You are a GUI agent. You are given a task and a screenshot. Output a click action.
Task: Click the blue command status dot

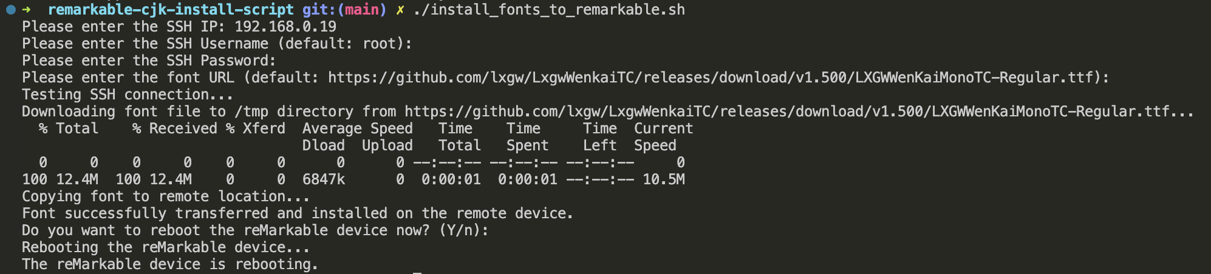[10, 10]
